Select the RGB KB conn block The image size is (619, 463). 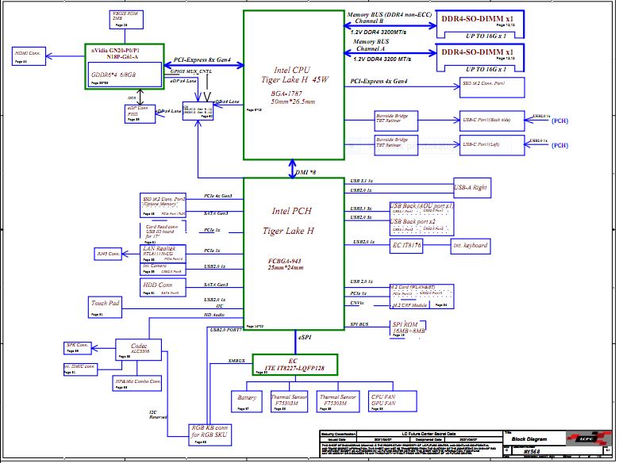tap(210, 434)
